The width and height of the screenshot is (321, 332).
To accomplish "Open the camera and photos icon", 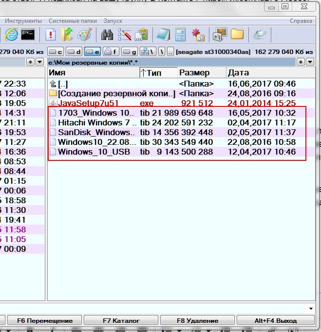I will [219, 35].
